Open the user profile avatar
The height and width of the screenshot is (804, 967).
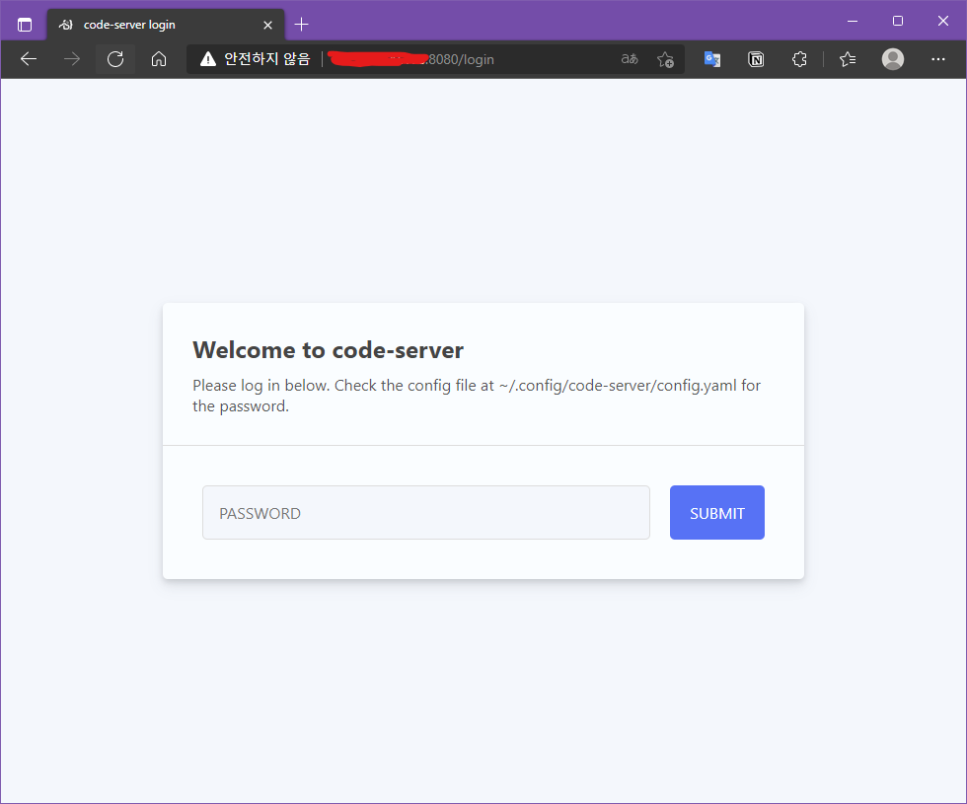892,59
